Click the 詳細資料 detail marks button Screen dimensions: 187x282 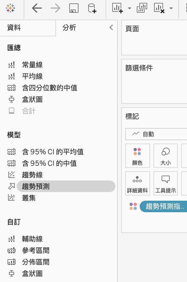(137, 183)
